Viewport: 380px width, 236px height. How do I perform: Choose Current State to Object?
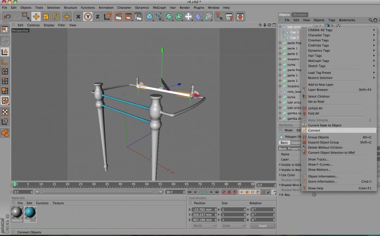coord(339,125)
